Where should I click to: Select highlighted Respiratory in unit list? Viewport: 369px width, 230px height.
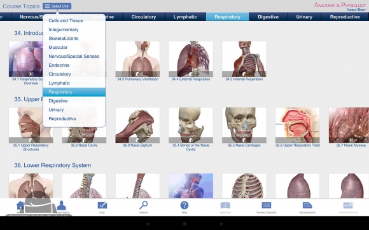coord(74,92)
